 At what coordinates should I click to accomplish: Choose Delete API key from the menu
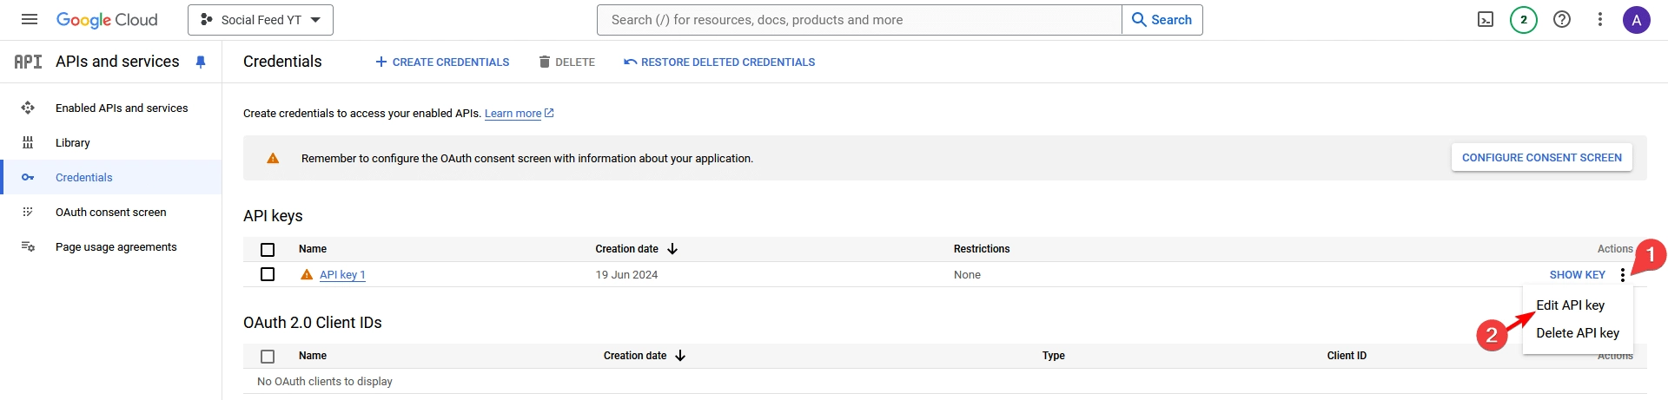click(1578, 333)
